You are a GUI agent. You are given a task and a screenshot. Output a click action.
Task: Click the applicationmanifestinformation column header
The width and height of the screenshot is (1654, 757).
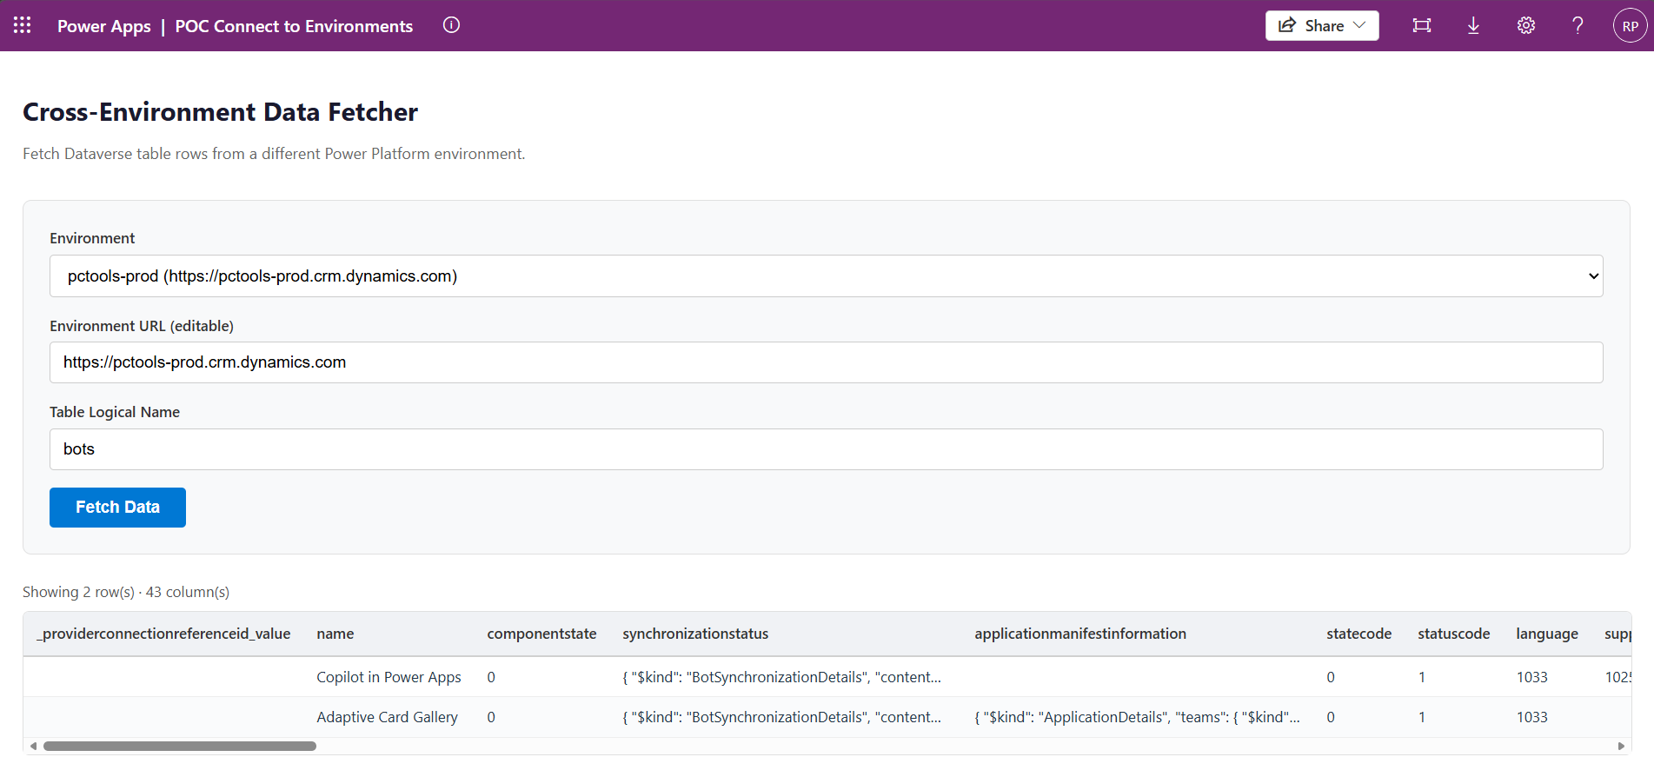click(1079, 634)
